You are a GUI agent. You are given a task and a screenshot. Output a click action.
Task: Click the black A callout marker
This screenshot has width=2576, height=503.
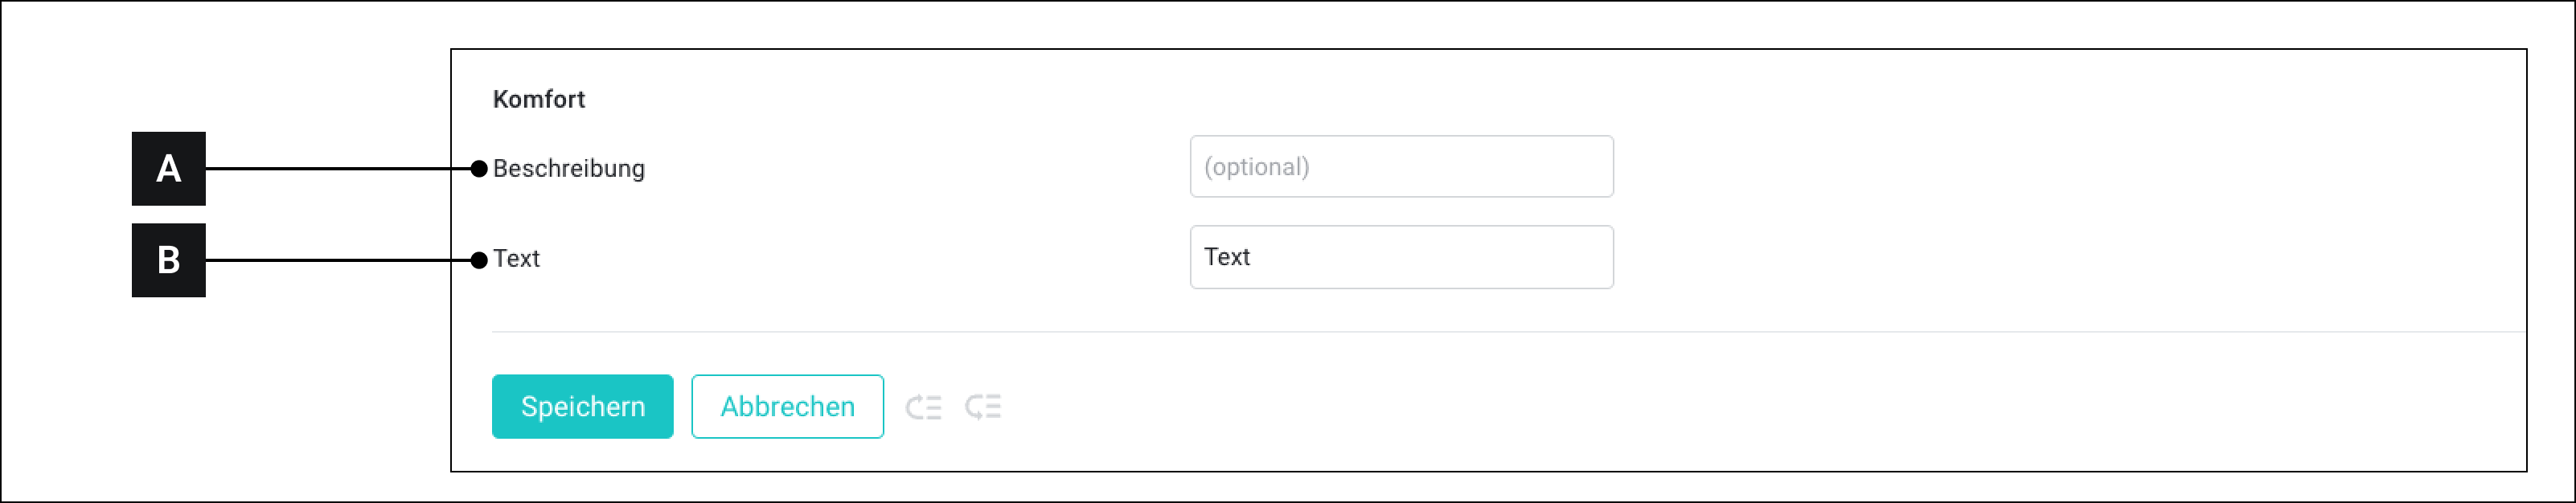pos(169,169)
